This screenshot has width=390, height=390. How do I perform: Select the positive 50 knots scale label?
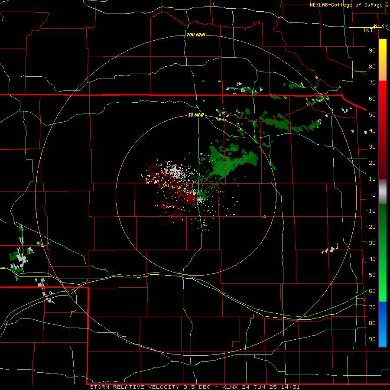click(x=372, y=115)
